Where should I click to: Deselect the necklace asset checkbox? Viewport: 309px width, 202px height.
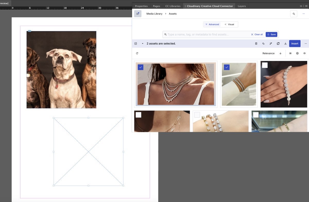pos(140,67)
